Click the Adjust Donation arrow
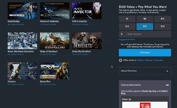Image resolution: width=177 pixels, height=108 pixels. coord(167,71)
